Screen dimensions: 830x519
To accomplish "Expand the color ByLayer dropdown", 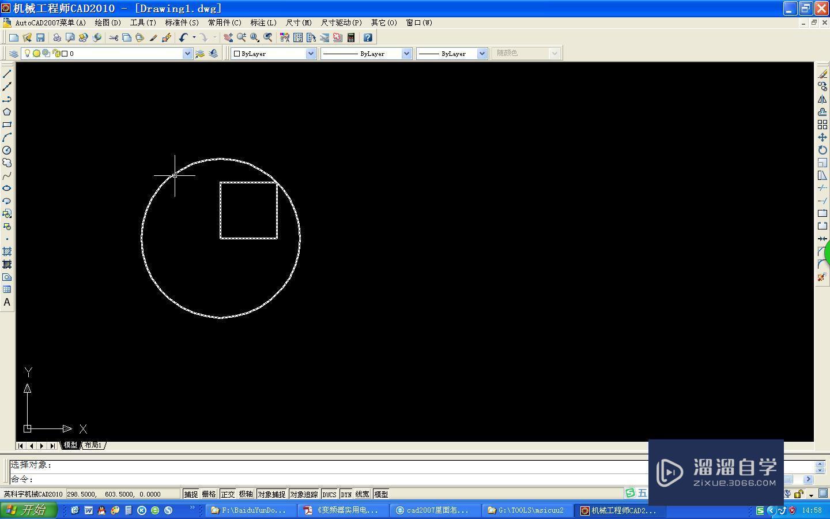I will coord(311,53).
